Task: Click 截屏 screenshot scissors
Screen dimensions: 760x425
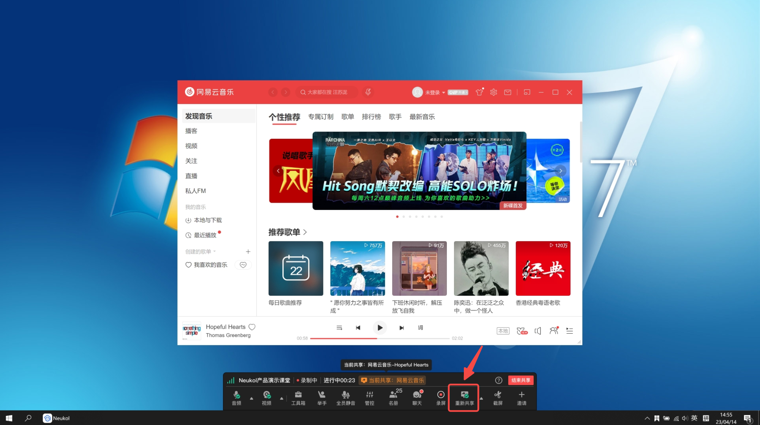Action: tap(498, 398)
